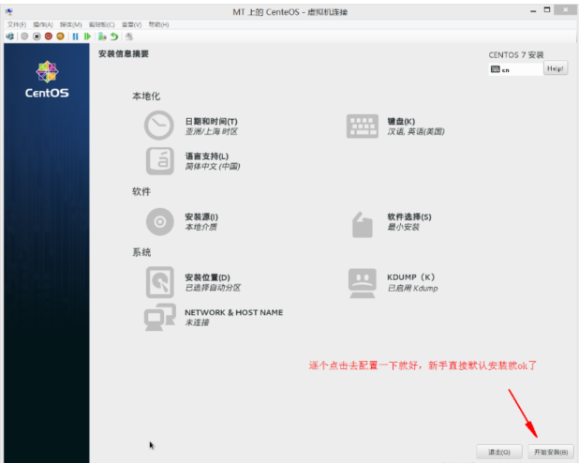Screen dimensions: 579x463
Task: Click the CENTOS 7 安装 title text
Action: pos(516,54)
